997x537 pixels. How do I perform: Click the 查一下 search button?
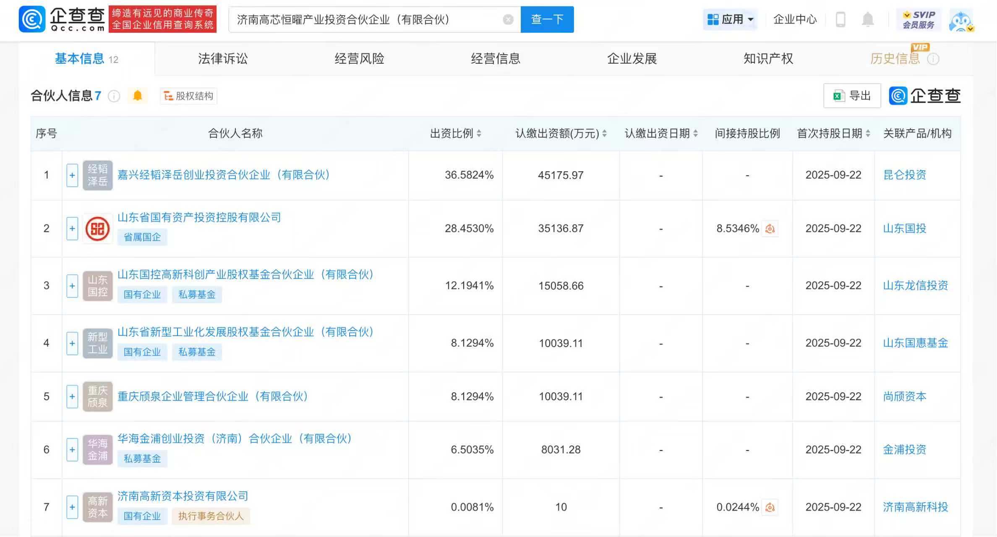click(547, 19)
